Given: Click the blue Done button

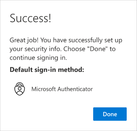Looking at the screenshot, I should 110,114.
